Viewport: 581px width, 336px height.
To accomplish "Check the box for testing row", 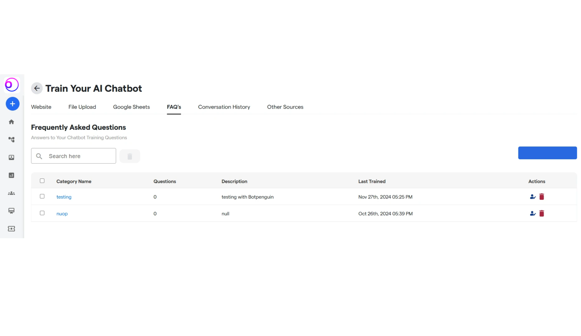I will pyautogui.click(x=42, y=196).
